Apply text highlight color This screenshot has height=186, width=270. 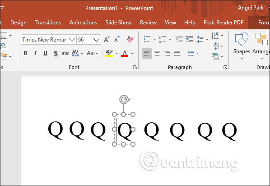point(109,53)
